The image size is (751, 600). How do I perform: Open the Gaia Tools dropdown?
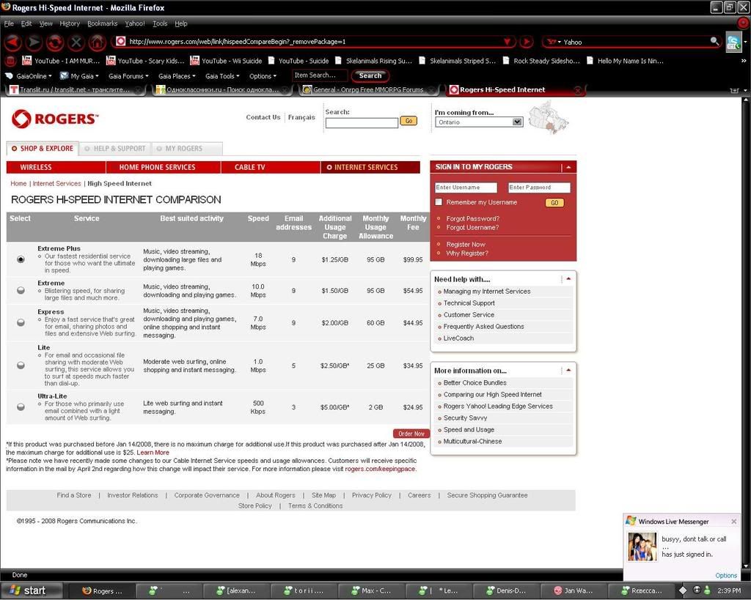[223, 76]
